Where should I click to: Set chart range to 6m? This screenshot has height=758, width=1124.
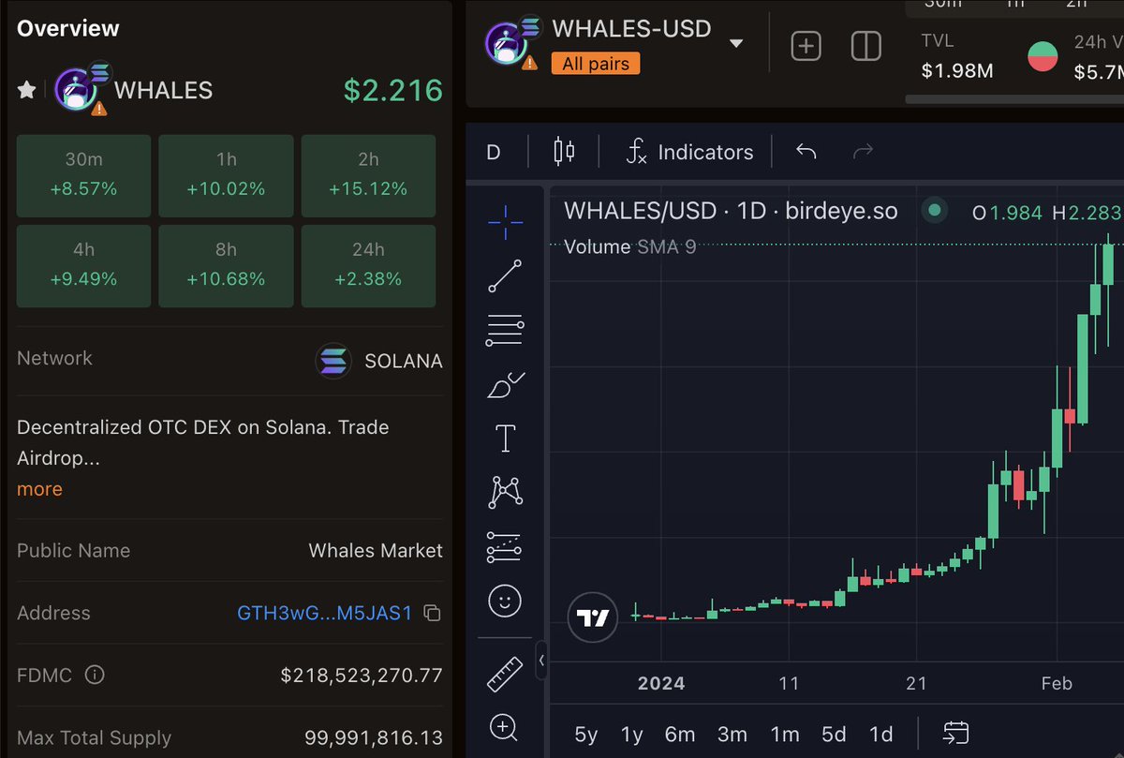(680, 734)
